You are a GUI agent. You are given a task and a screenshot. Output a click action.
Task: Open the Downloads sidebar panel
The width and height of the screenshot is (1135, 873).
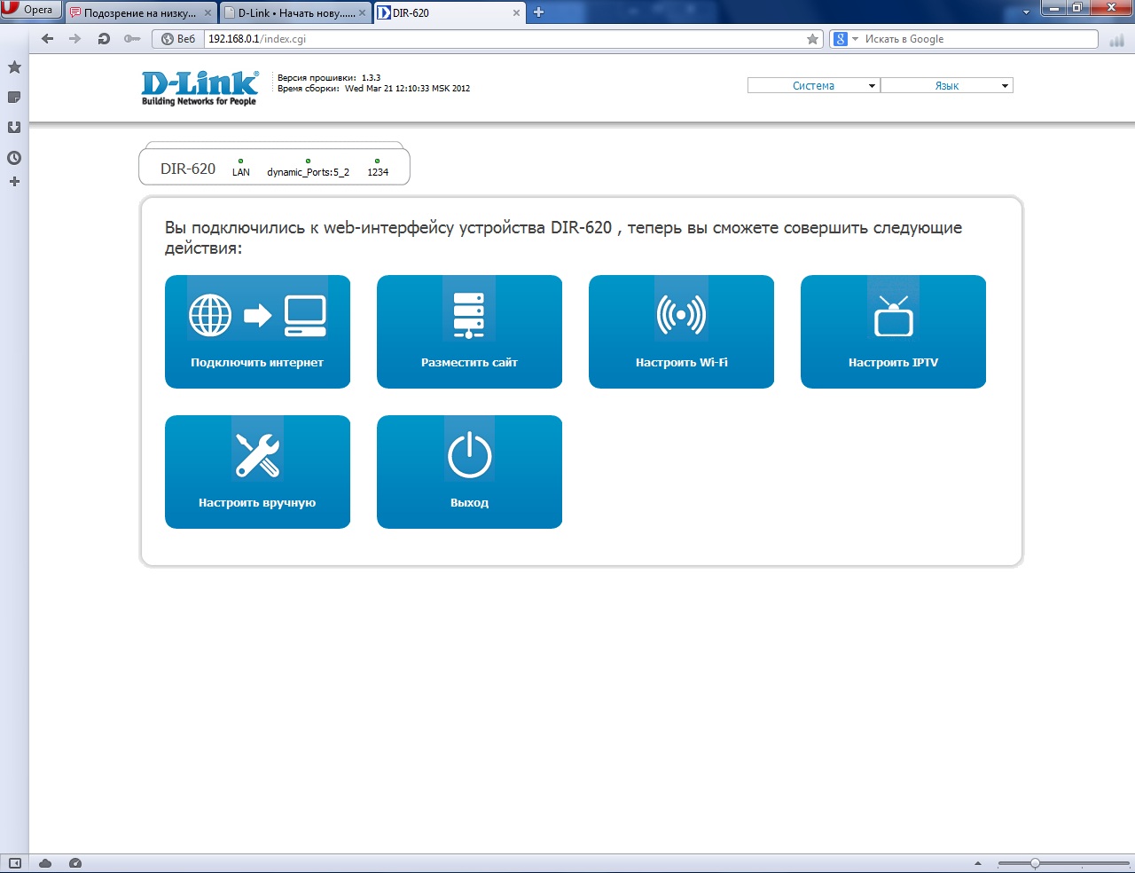tap(14, 128)
